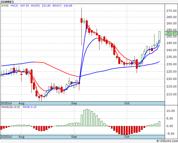
Task: Open the 12Stocks.com watermark link
Action: 166,141
